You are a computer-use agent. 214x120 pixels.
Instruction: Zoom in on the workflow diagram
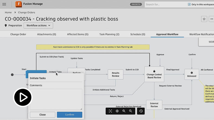(124, 111)
